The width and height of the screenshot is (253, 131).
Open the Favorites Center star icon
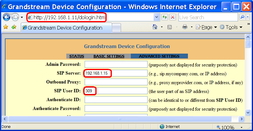(x=6, y=27)
